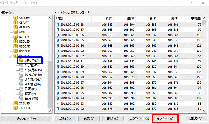Click the XAUUSD symbol icon
209x124 pixels.
[16, 108]
